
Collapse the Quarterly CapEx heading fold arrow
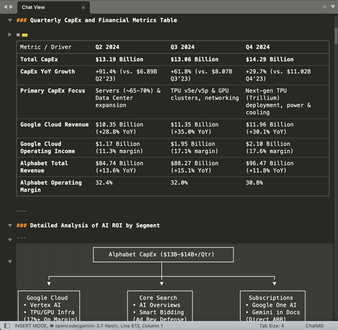10,20
